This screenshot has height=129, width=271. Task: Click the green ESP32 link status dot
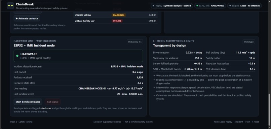(197, 6)
